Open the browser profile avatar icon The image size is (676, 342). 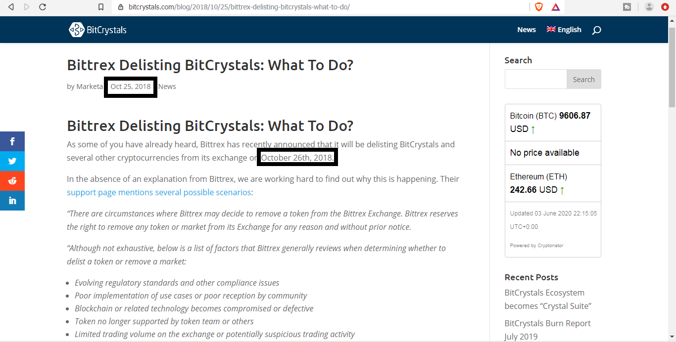point(649,7)
